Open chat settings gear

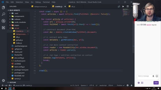click(139, 83)
